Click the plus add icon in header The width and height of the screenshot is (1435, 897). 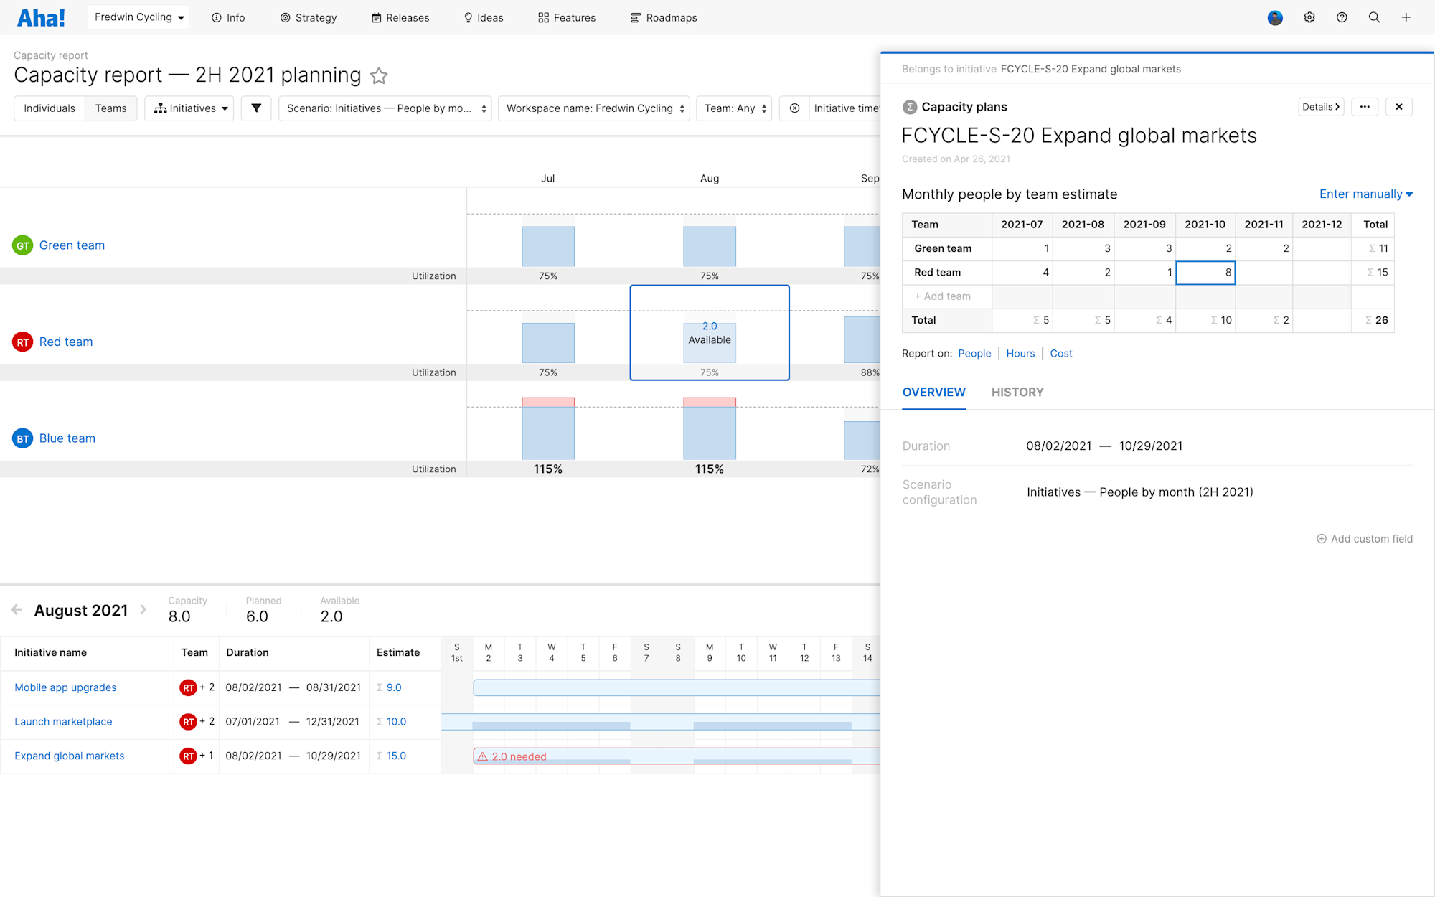tap(1406, 17)
